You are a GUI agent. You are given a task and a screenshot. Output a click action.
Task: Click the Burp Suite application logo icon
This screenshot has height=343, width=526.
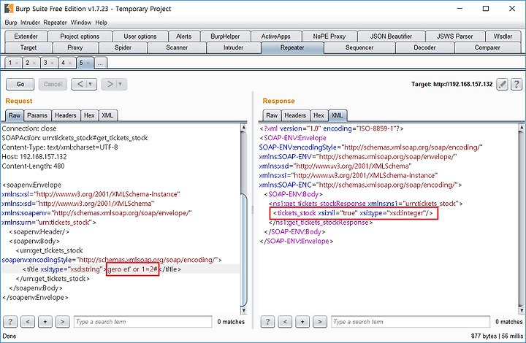click(9, 8)
